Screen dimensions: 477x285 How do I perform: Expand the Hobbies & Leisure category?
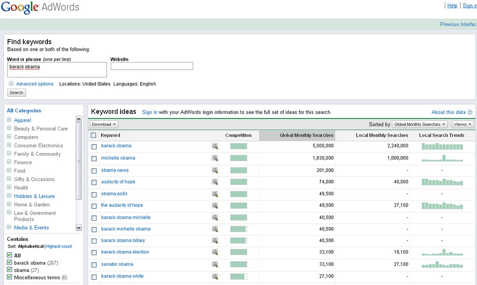tap(9, 196)
